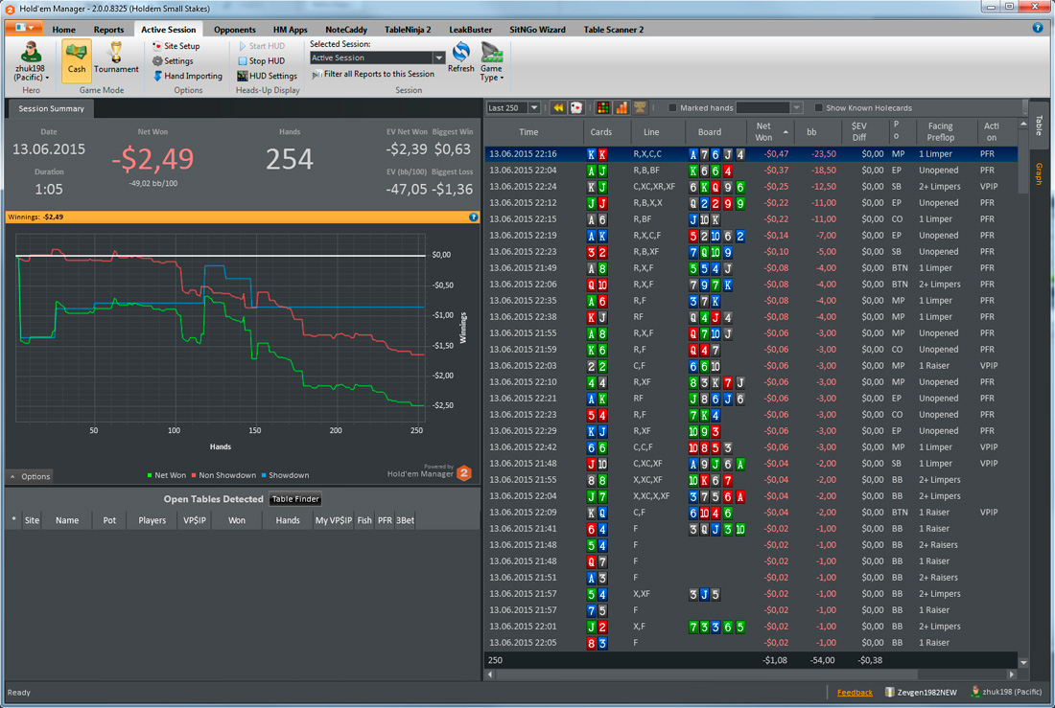Screen dimensions: 1055x708
Task: Expand the graph Options panel
Action: pyautogui.click(x=31, y=476)
